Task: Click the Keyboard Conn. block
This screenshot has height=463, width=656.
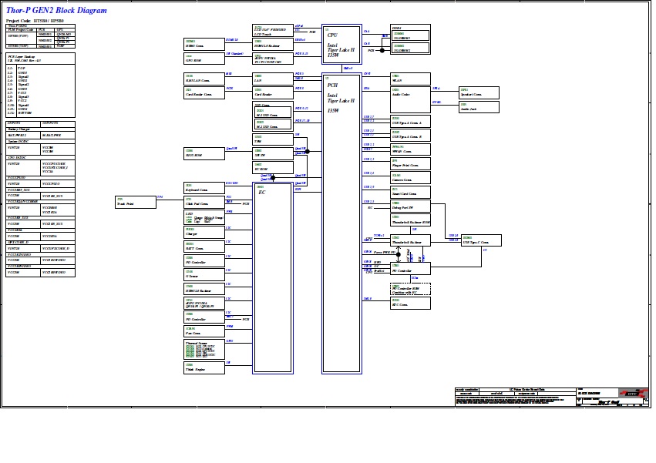Action: click(204, 188)
